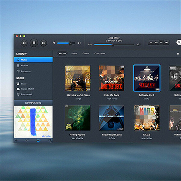Open the Friday Night Lights album cover
The image size is (181, 181).
point(112,118)
